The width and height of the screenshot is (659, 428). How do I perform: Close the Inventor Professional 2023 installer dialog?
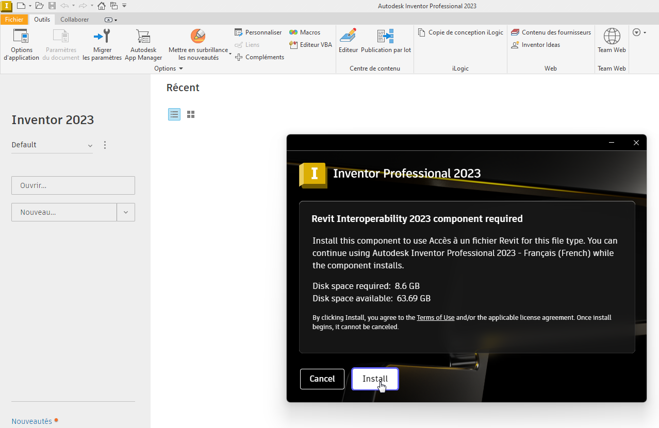pyautogui.click(x=636, y=143)
